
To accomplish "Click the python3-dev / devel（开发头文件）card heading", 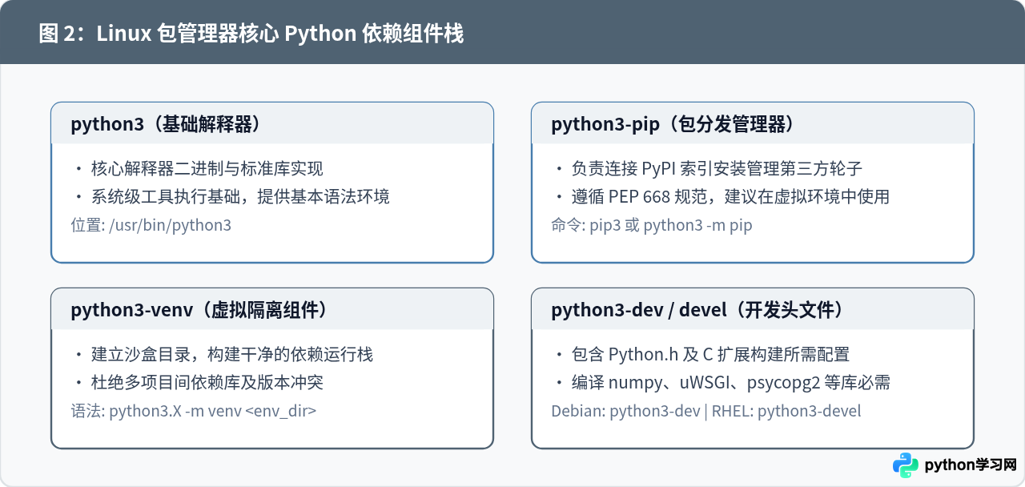I will pos(697,310).
